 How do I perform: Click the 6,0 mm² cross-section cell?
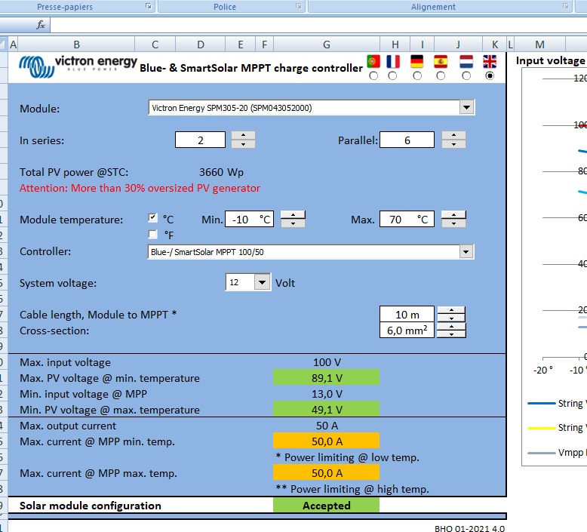tap(407, 331)
